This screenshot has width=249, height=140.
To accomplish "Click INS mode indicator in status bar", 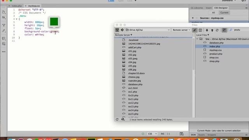I will pyautogui.click(x=162, y=134).
